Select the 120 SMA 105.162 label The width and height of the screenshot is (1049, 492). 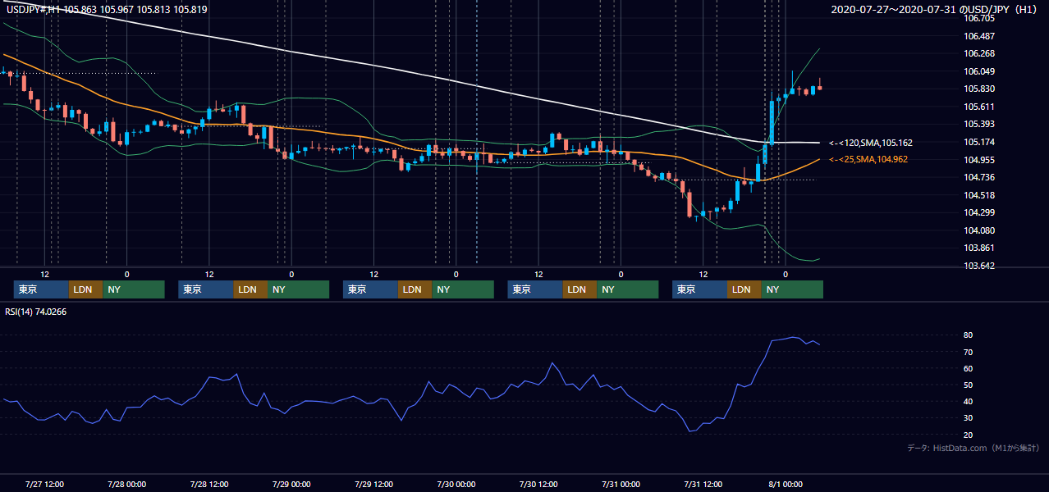(871, 143)
